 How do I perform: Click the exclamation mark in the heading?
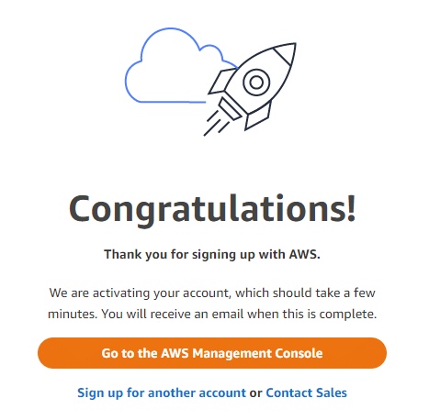(x=351, y=207)
